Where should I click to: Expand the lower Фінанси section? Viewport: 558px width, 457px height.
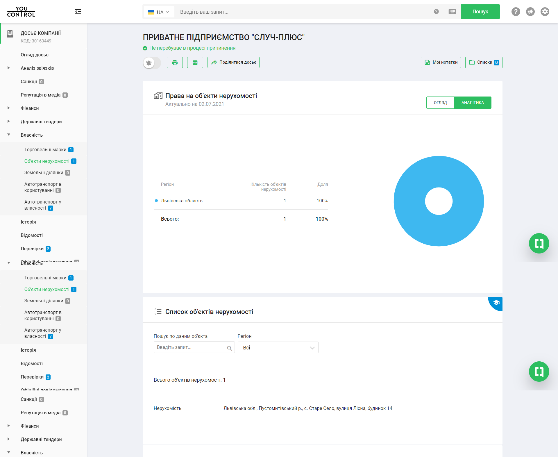click(9, 426)
